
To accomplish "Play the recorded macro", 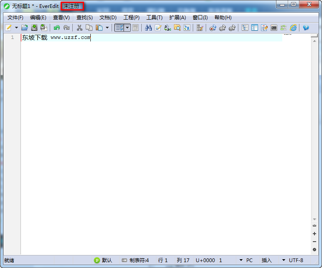I will tap(222, 28).
